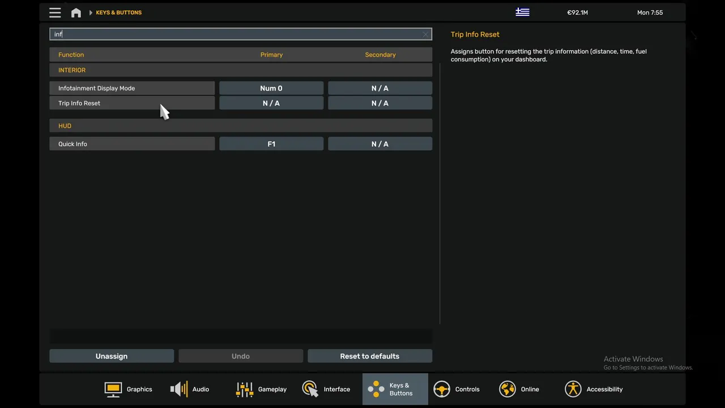Click the KEYS & BUTTONS breadcrumb label

click(118, 12)
